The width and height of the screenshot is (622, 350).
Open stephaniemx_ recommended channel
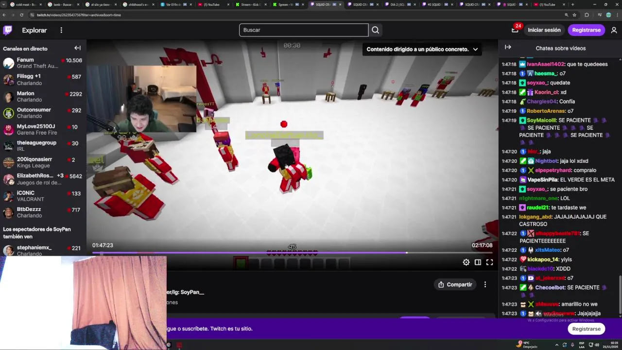click(x=43, y=250)
